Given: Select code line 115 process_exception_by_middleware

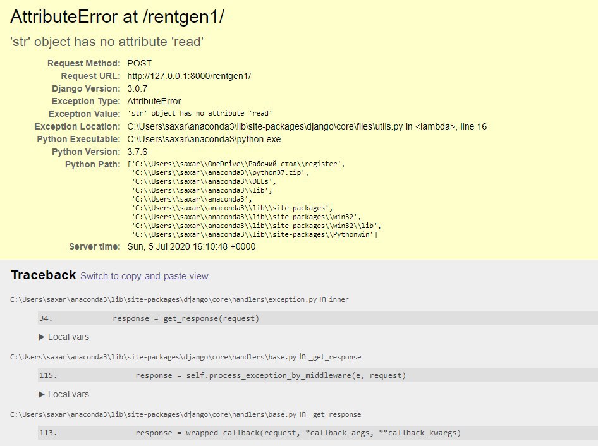Looking at the screenshot, I should 318,375.
